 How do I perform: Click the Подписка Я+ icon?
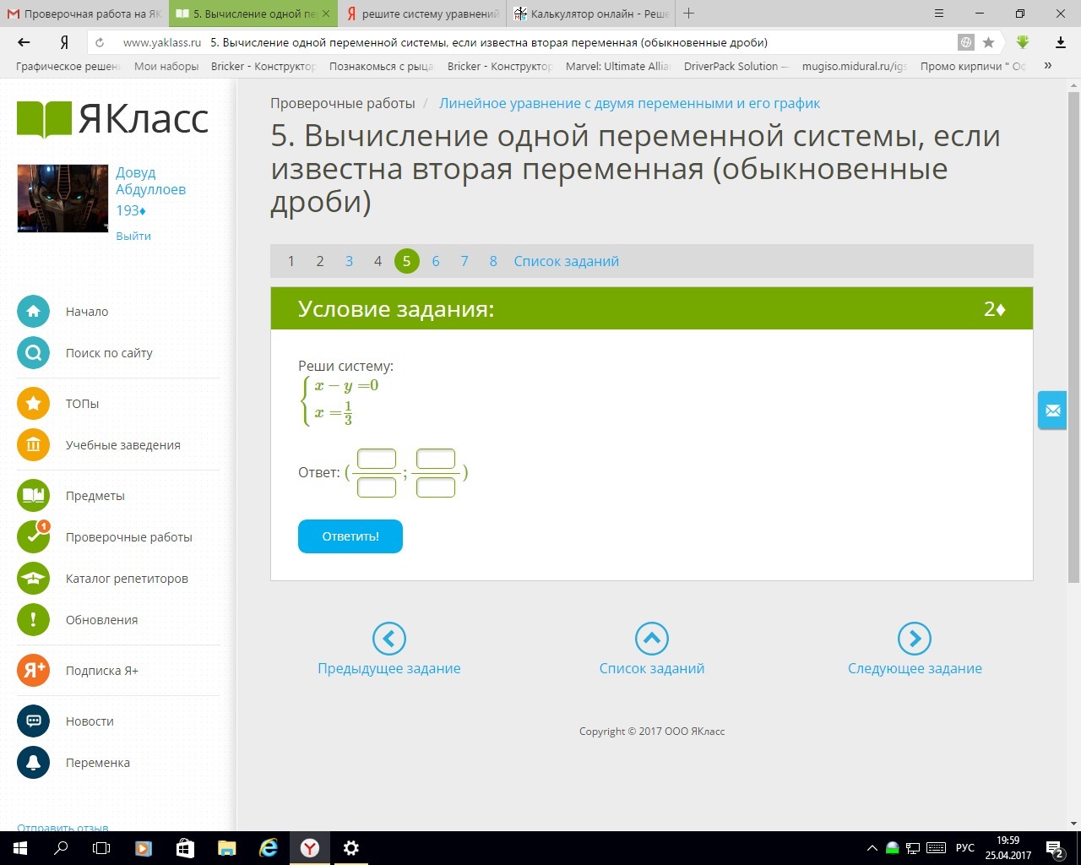[x=34, y=671]
